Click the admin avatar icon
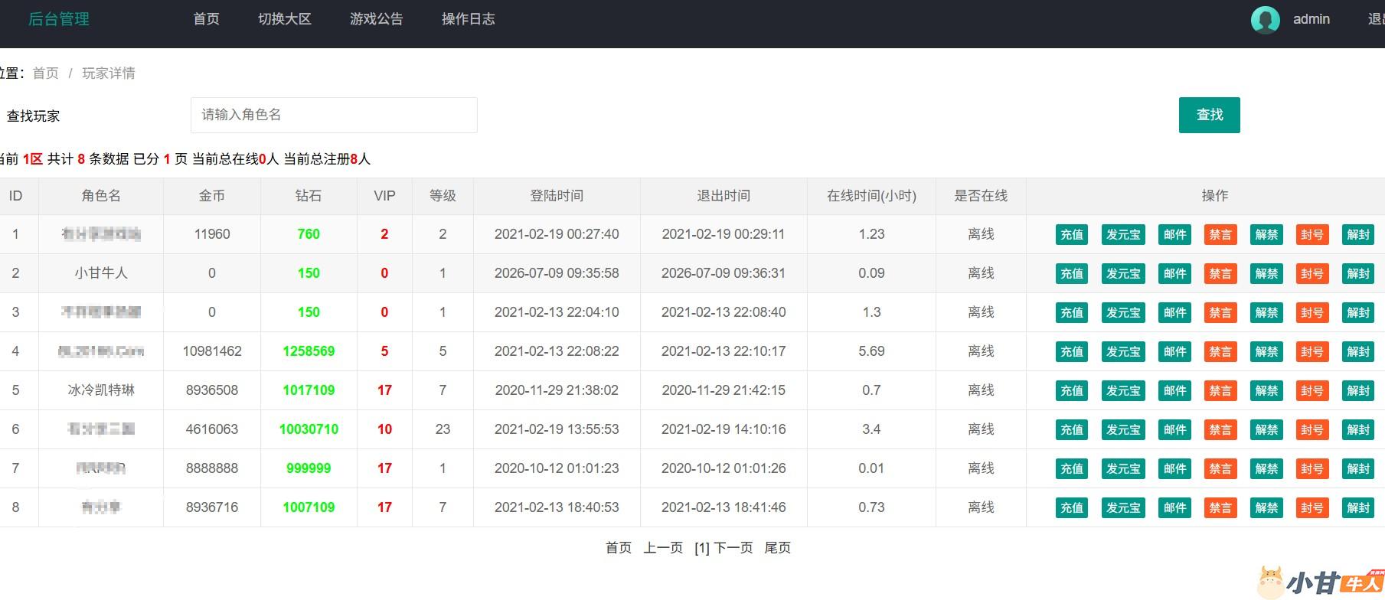The height and width of the screenshot is (600, 1385). (x=1265, y=20)
